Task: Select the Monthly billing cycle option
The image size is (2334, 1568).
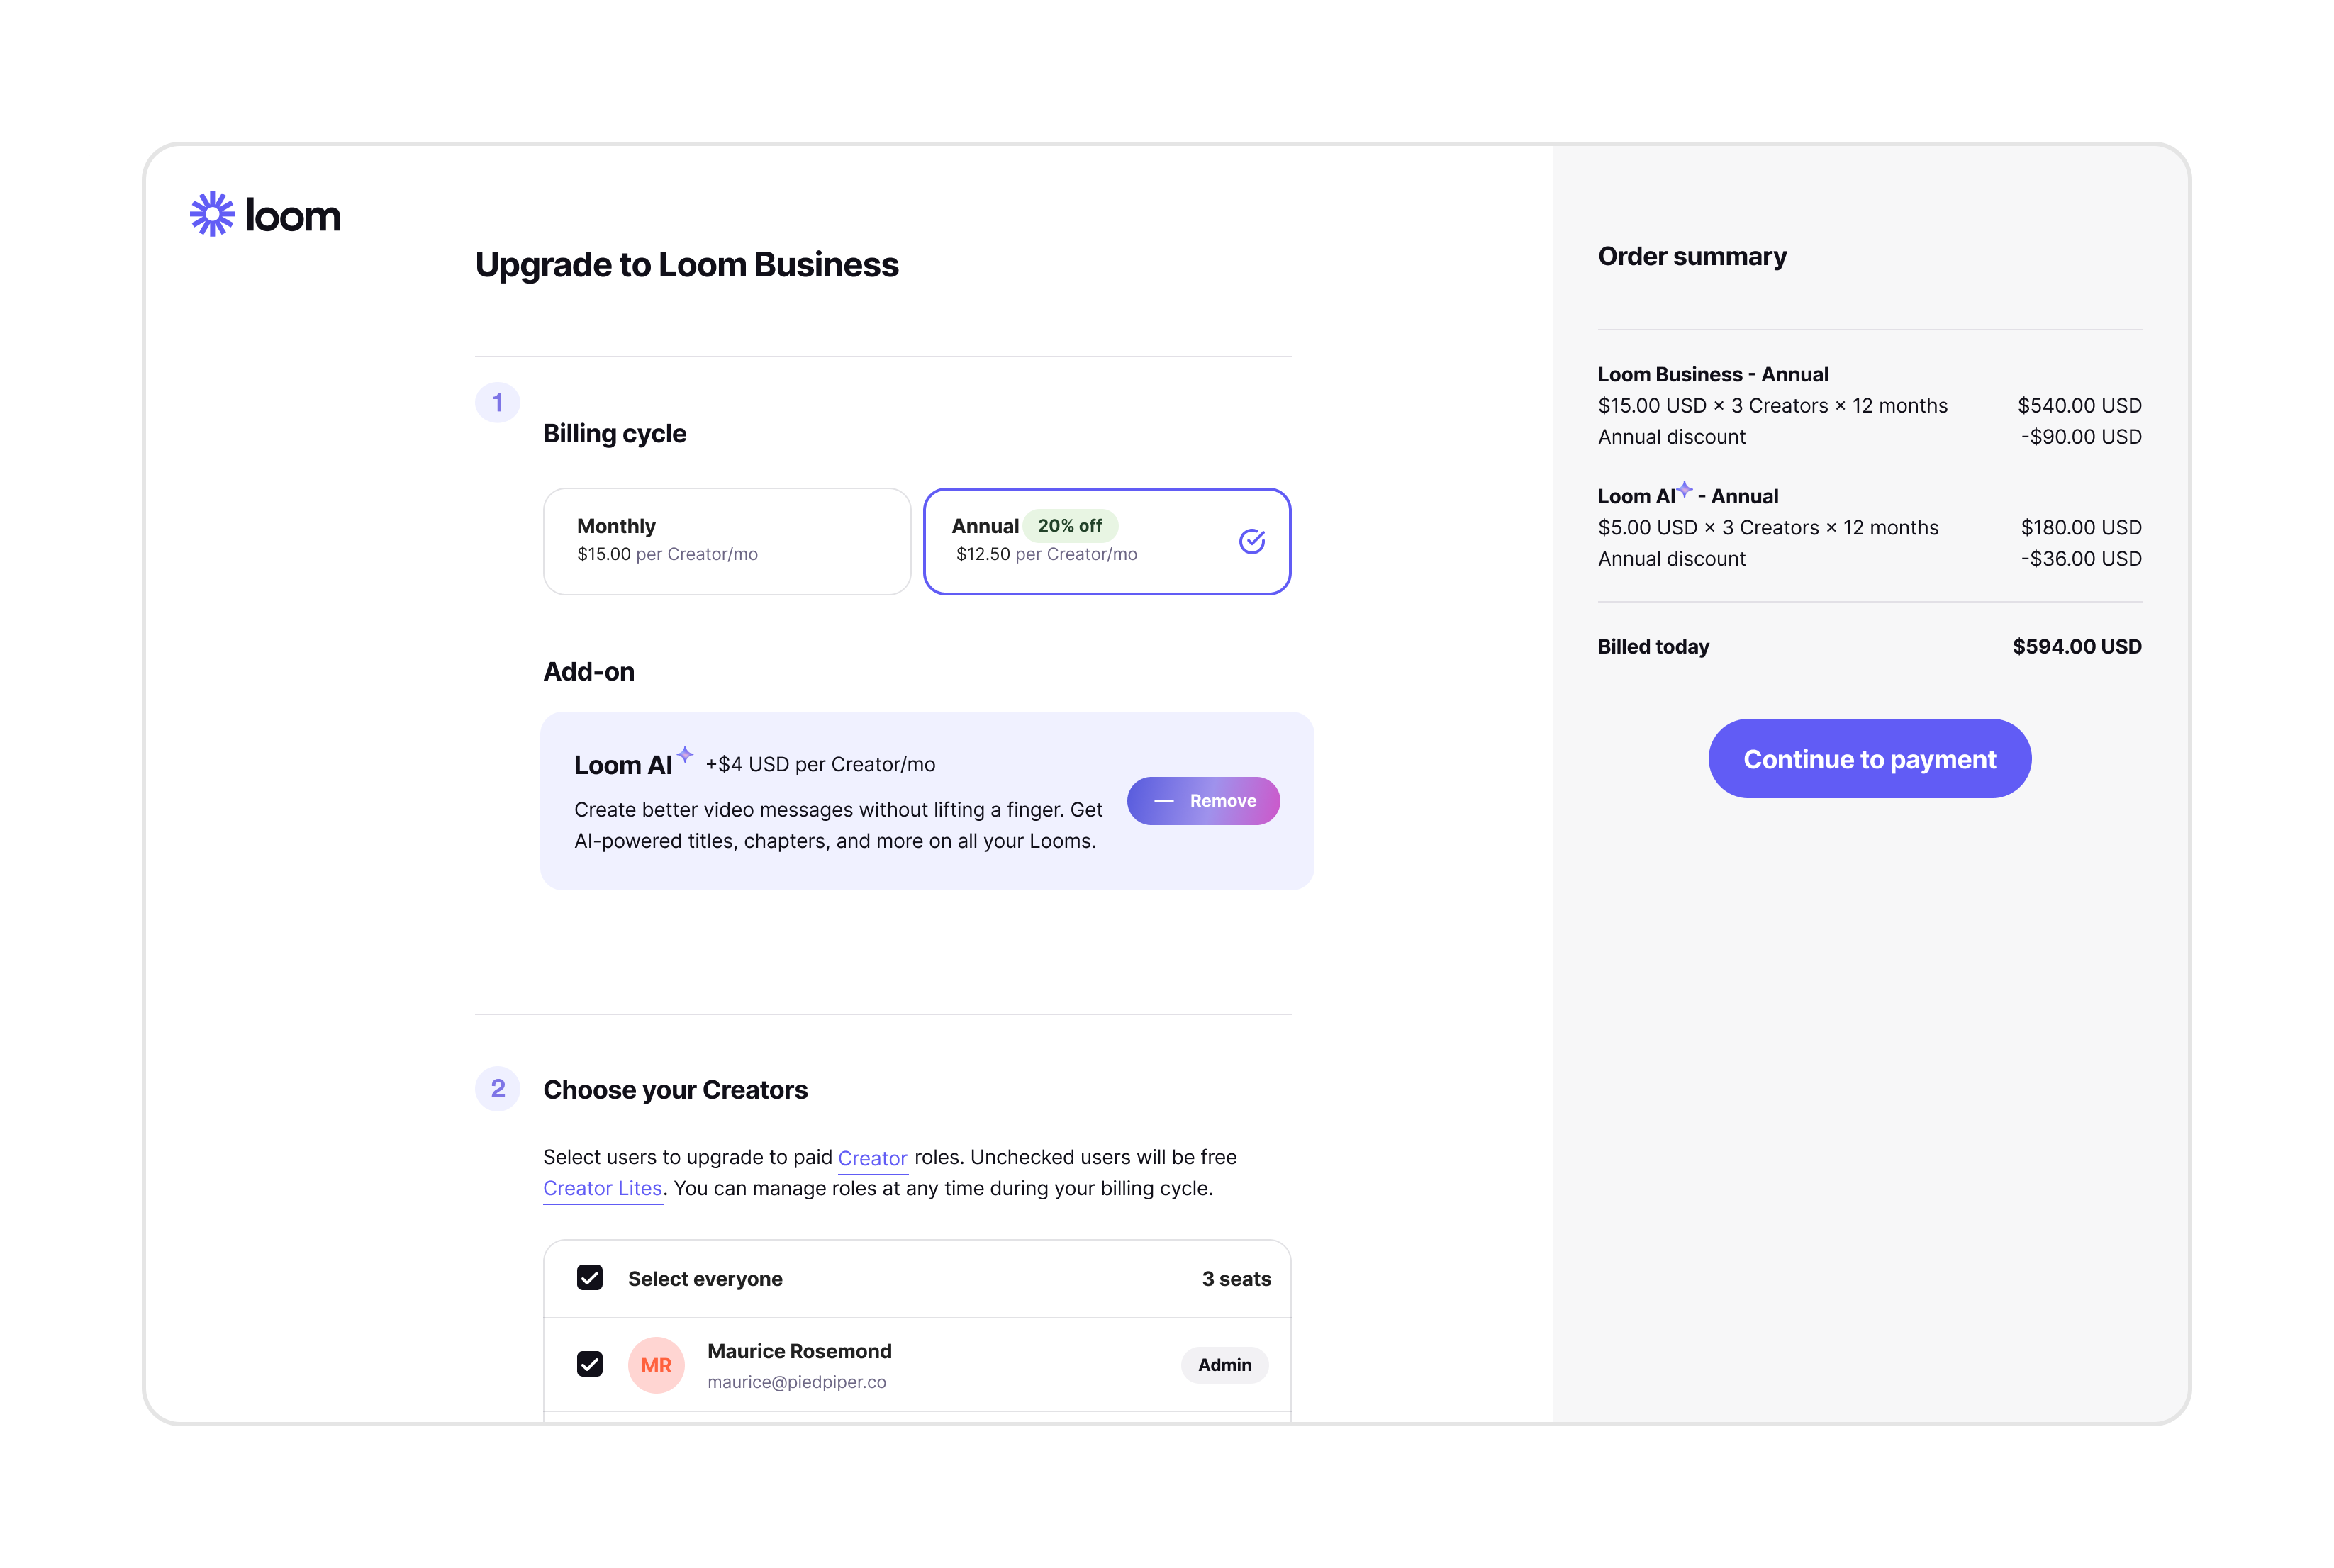Action: pyautogui.click(x=727, y=541)
